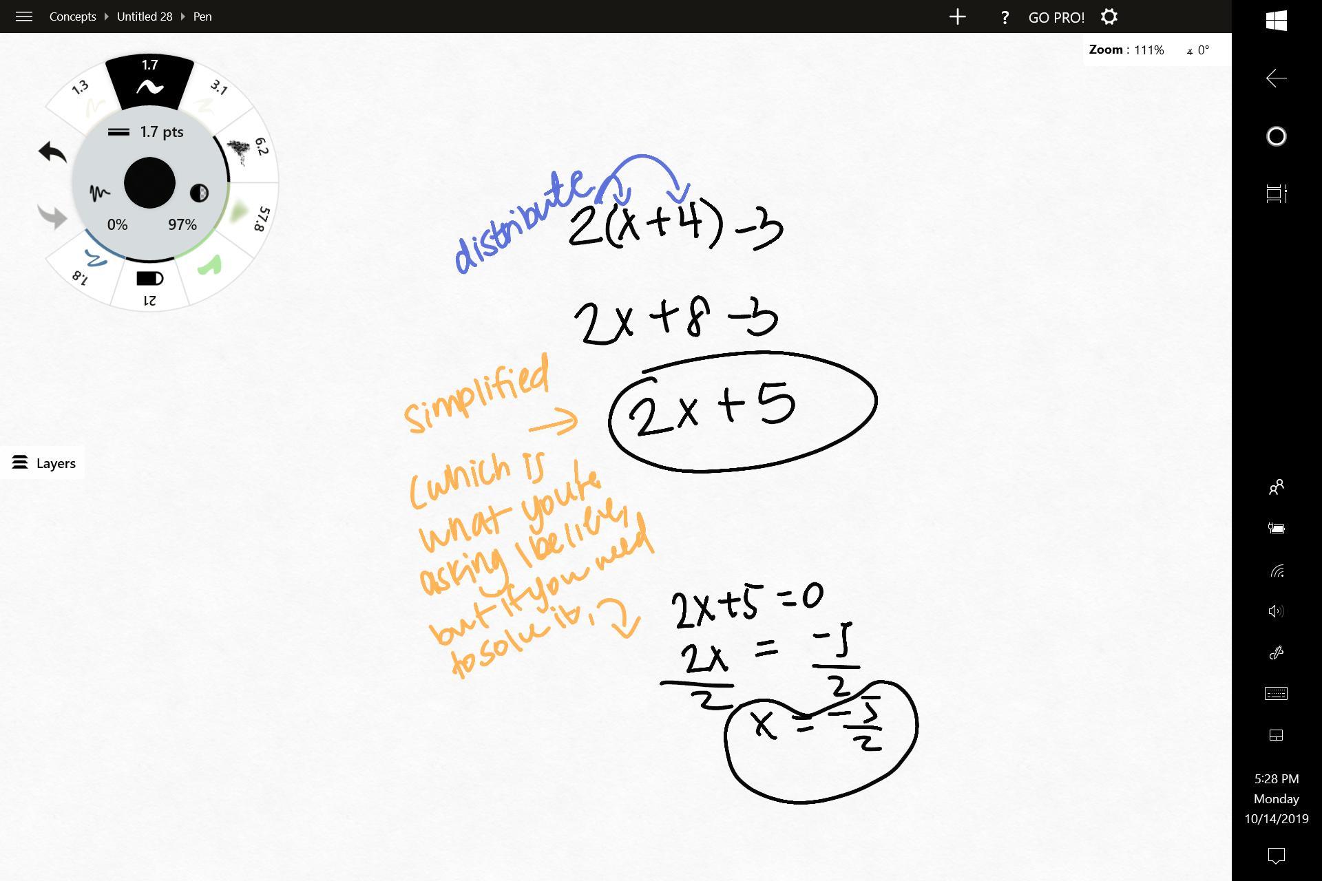This screenshot has height=881, width=1322.
Task: Select the eraser tool sized 21
Action: tap(149, 286)
